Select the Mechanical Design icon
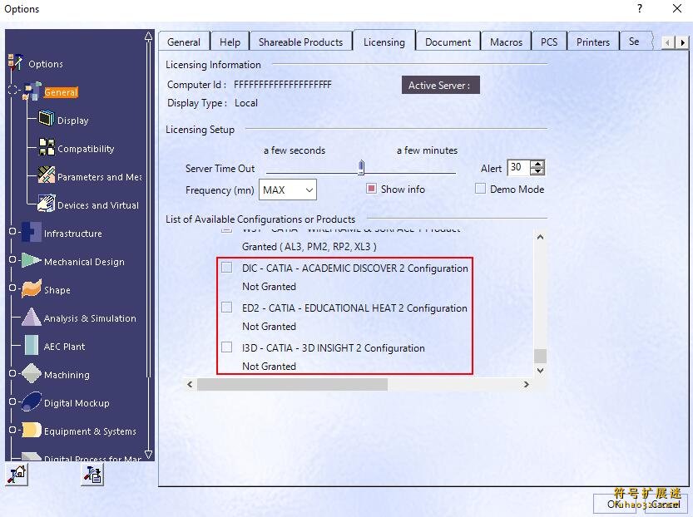This screenshot has width=693, height=517. (32, 260)
